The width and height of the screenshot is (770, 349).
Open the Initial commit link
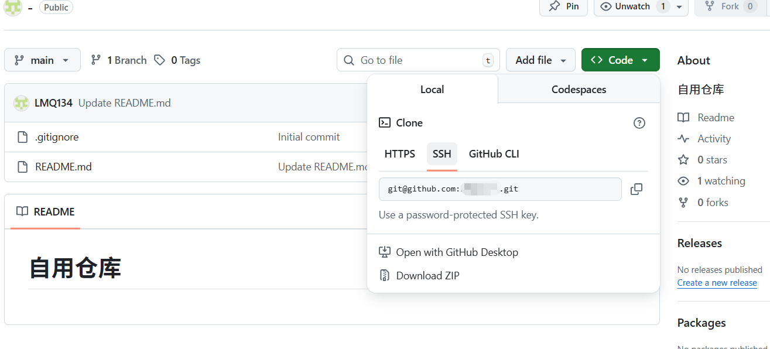(309, 137)
